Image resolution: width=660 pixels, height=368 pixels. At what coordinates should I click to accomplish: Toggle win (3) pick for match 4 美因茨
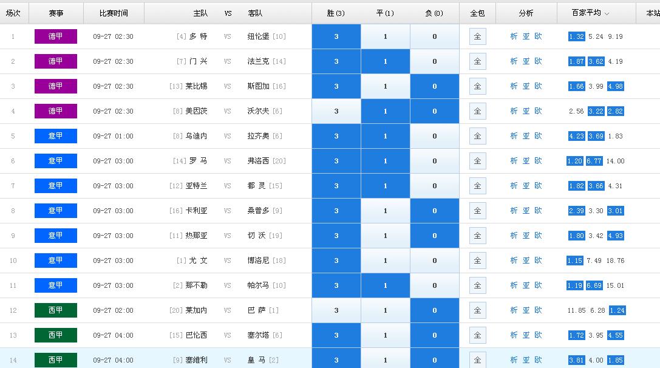pyautogui.click(x=336, y=111)
